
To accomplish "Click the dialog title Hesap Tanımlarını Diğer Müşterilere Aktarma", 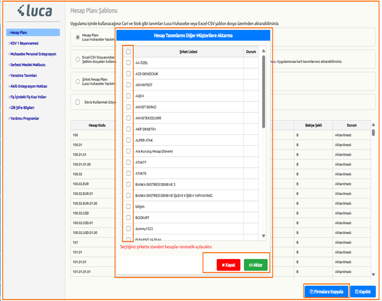I will pos(193,36).
